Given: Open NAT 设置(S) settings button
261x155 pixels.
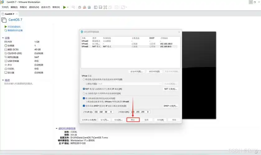Looking at the screenshot, I should pyautogui.click(x=170, y=89).
